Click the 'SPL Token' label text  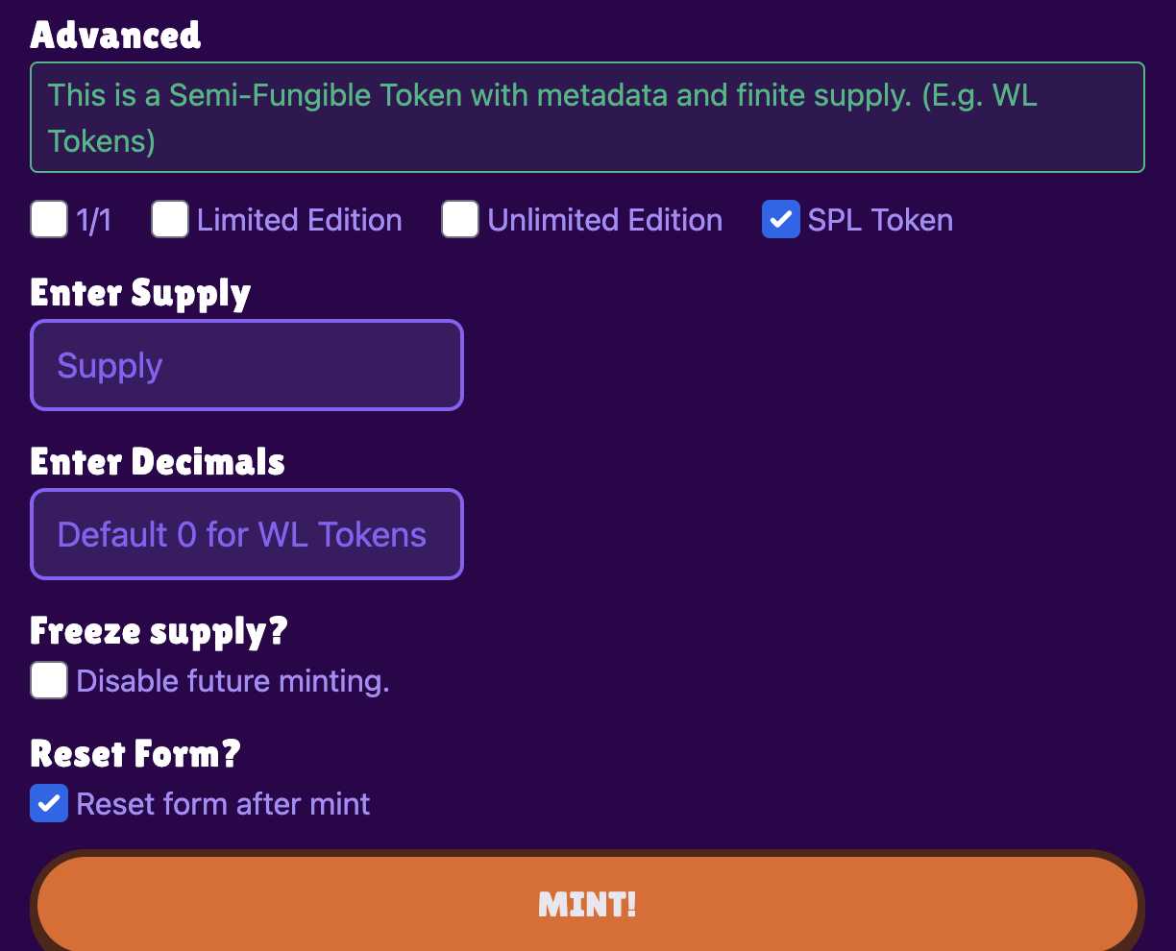click(x=880, y=220)
